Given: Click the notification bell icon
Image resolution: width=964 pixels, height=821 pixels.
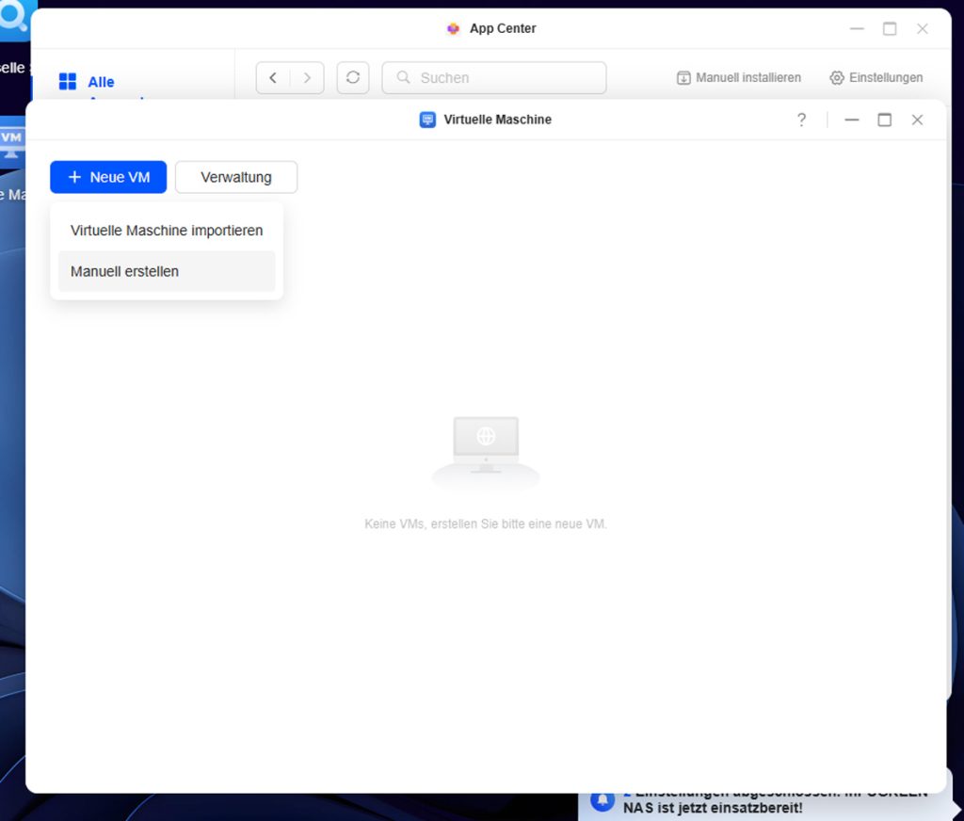Looking at the screenshot, I should [602, 799].
